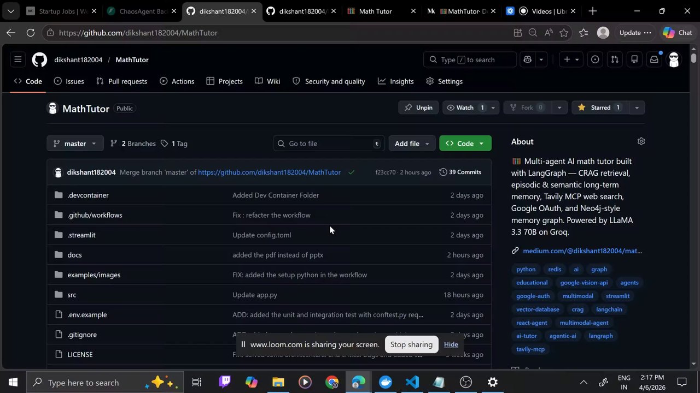700x393 pixels.
Task: View the 39 Commits history link
Action: click(460, 172)
